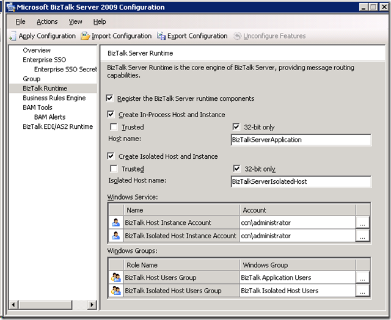The height and width of the screenshot is (320, 391).
Task: Uncheck Create In-Process Host and Instance
Action: 111,114
